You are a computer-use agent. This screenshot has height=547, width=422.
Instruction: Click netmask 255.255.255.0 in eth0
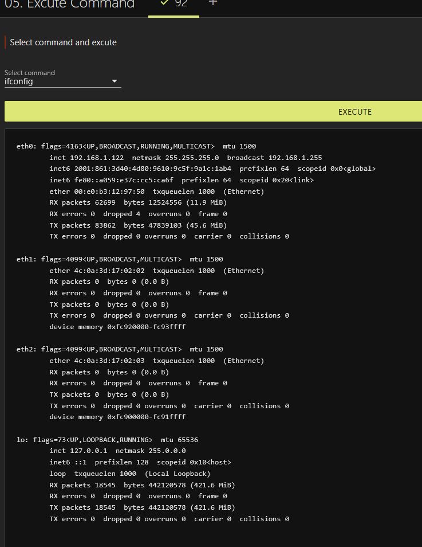[175, 157]
